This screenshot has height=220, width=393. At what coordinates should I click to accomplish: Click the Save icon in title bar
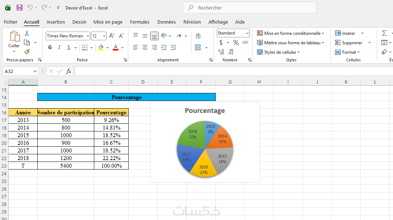pyautogui.click(x=20, y=8)
